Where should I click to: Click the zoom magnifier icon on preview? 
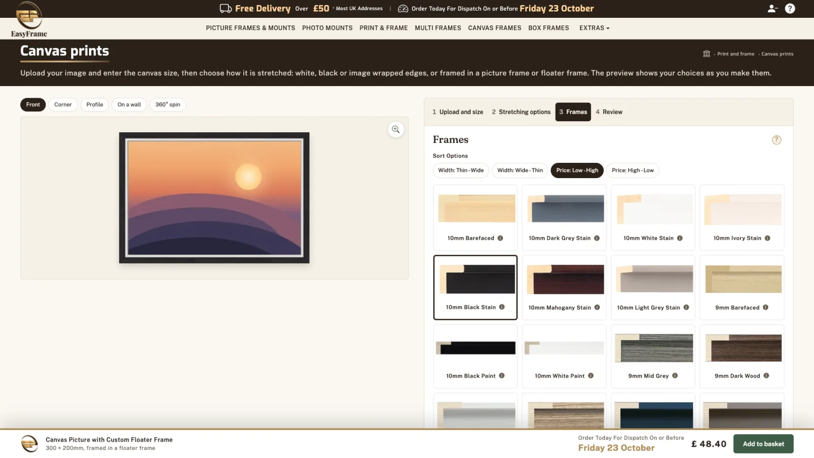pos(396,130)
